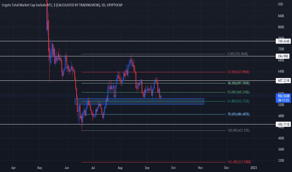The width and height of the screenshot is (292, 172).
Task: Click the chart title 'Crypto Total Market Cap Exclude BTC'
Action: (27, 5)
